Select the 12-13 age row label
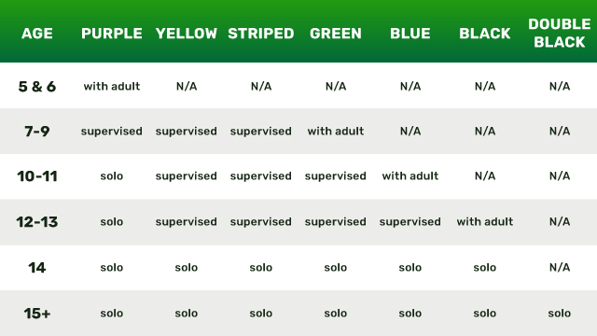Viewport: 597px width, 336px height. click(37, 222)
